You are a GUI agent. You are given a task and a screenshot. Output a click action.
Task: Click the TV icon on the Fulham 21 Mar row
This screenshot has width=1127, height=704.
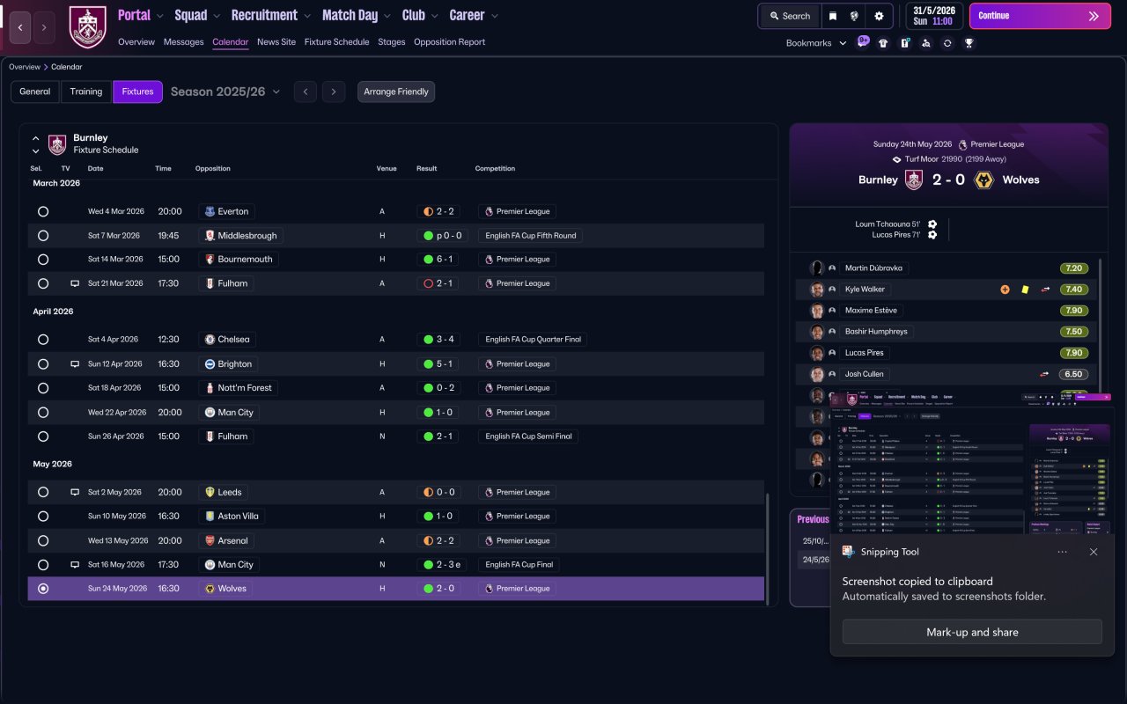75,283
